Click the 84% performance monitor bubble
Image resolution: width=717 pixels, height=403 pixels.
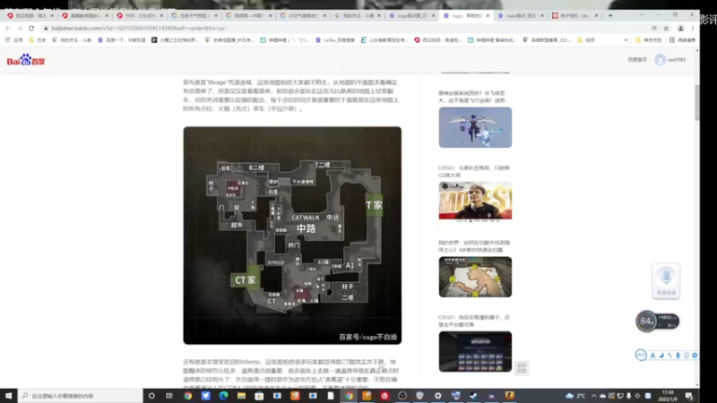click(x=646, y=322)
